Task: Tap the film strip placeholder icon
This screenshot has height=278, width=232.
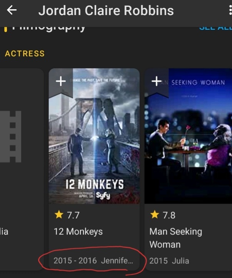Action: (x=11, y=136)
